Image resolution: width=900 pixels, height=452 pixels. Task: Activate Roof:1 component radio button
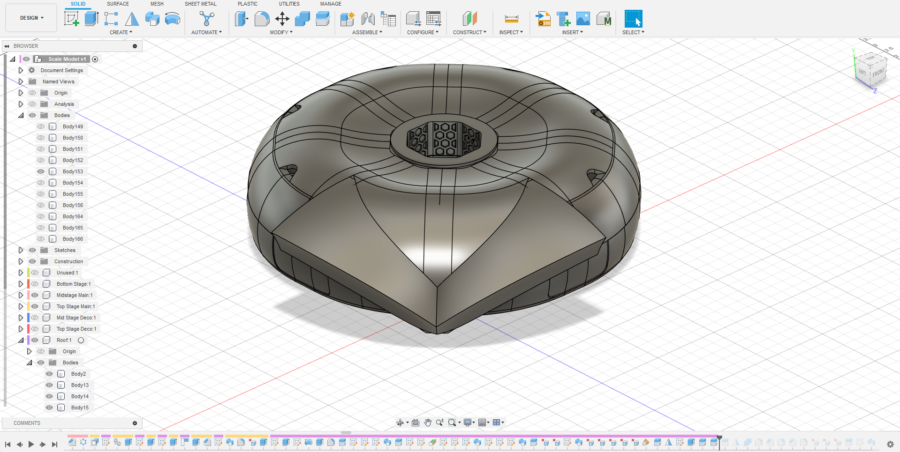(81, 341)
